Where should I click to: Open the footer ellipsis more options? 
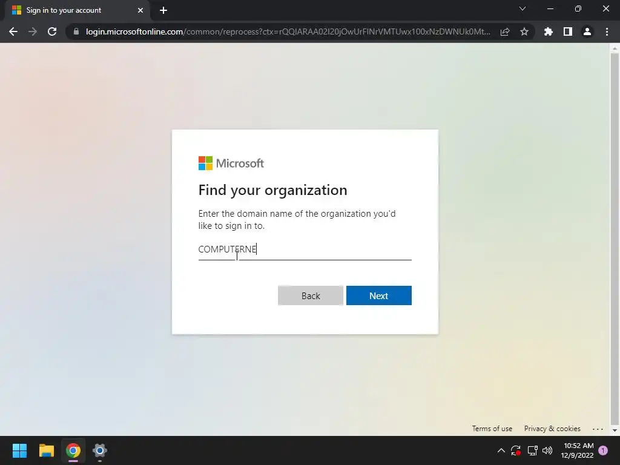tap(598, 429)
